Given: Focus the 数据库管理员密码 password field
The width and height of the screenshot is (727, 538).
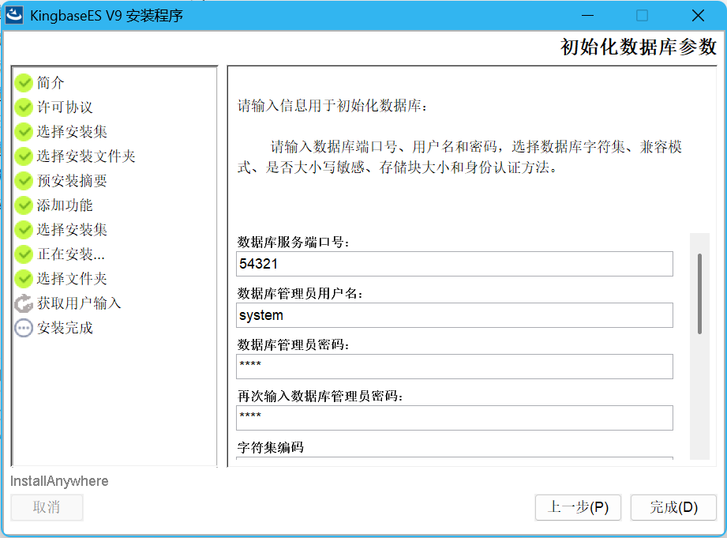Looking at the screenshot, I should (455, 367).
